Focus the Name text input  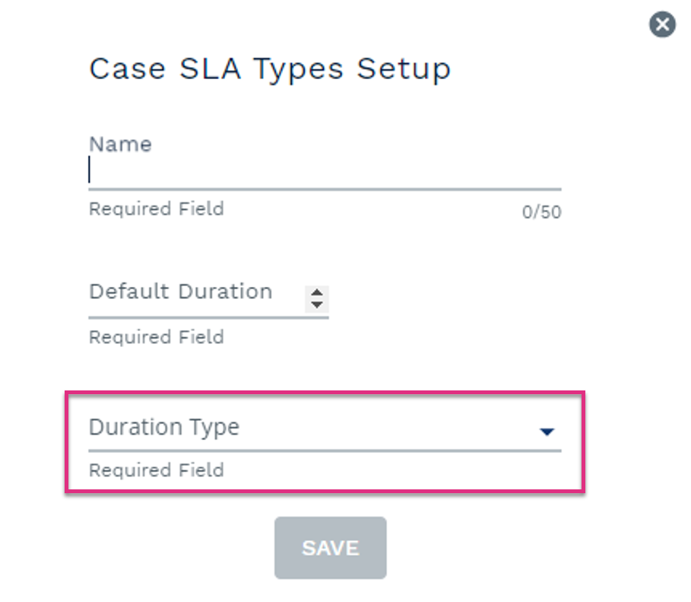point(325,170)
